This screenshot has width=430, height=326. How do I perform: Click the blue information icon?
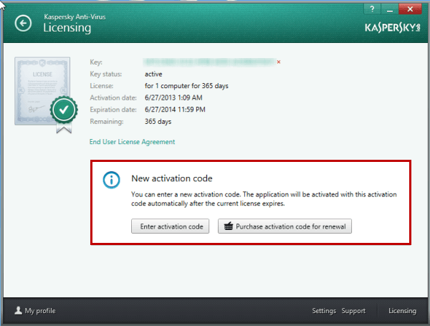(111, 180)
